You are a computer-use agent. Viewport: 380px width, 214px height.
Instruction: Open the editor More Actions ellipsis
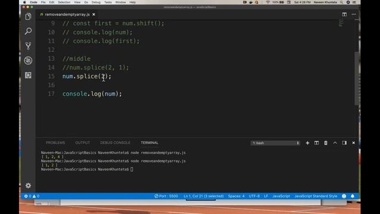[354, 14]
